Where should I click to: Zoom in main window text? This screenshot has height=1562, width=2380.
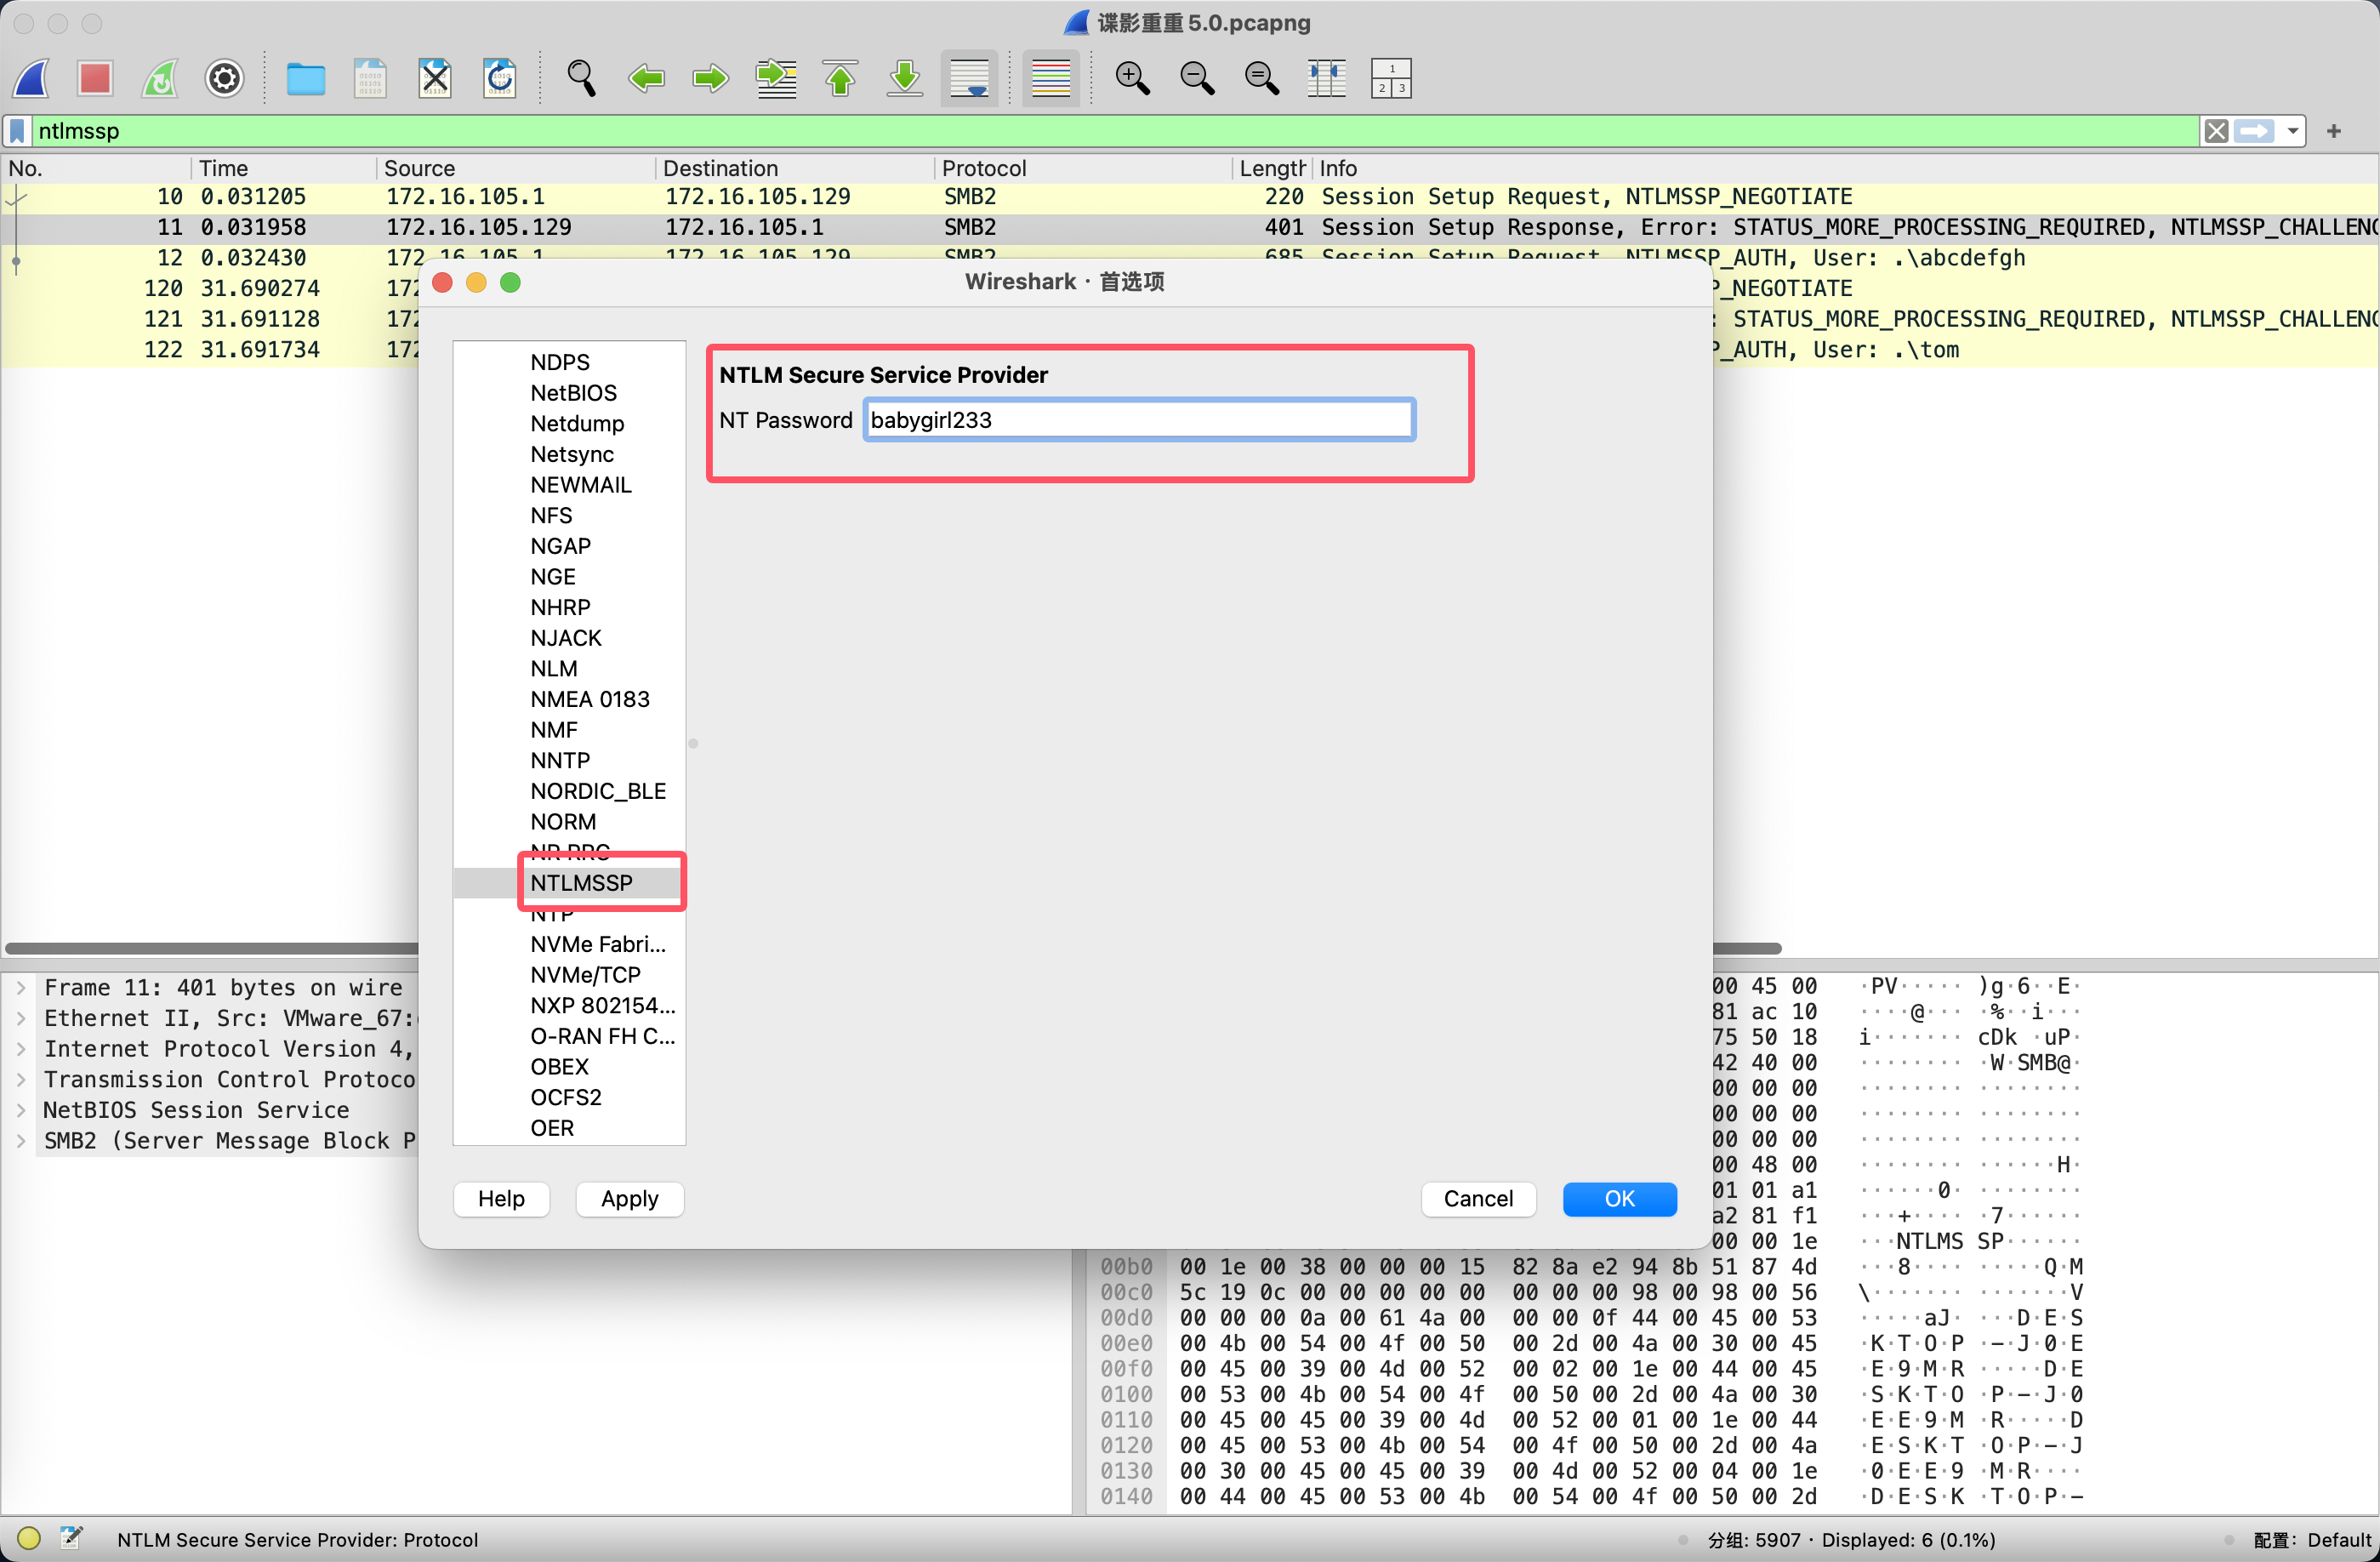click(1132, 78)
